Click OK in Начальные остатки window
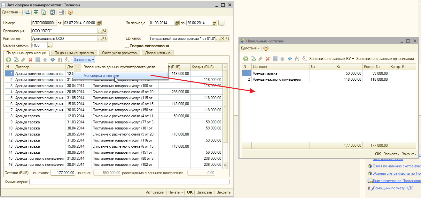The image size is (421, 198). tap(378, 154)
